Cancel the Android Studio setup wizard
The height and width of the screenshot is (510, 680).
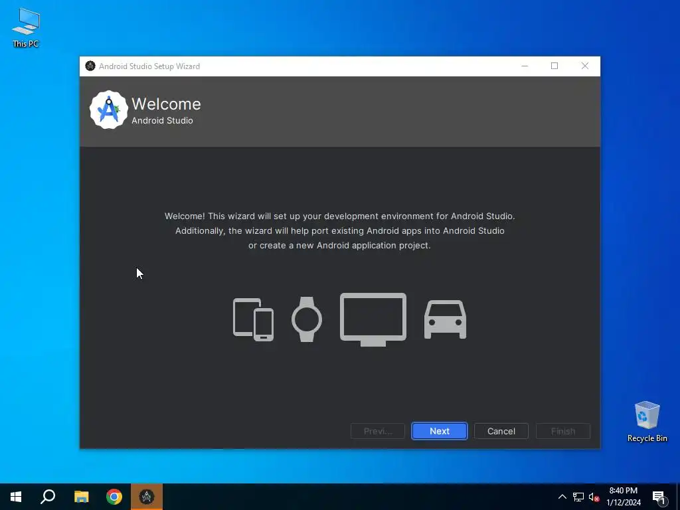click(x=501, y=431)
